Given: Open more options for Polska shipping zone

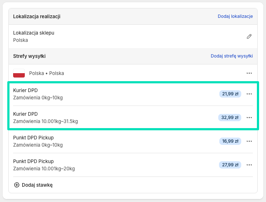Looking at the screenshot, I should pyautogui.click(x=249, y=73).
